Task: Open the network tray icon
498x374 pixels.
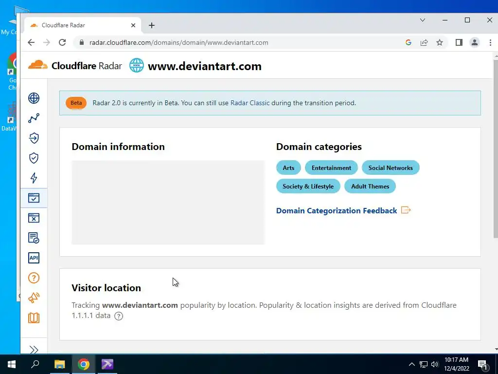Action: coord(424,364)
